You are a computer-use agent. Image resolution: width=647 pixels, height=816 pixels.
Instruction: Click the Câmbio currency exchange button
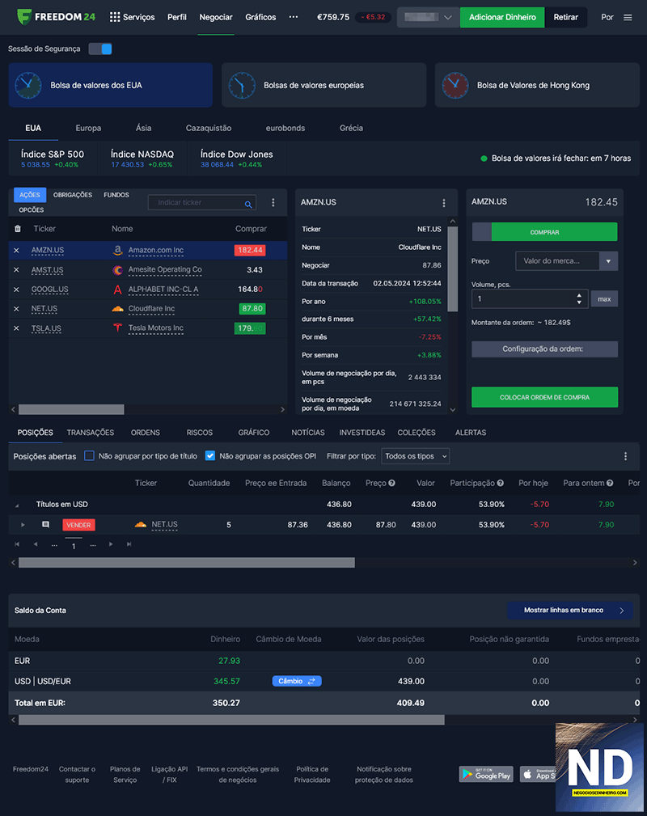coord(297,681)
